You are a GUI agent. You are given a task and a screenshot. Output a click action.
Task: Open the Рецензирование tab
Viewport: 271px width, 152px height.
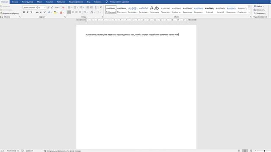point(76,2)
